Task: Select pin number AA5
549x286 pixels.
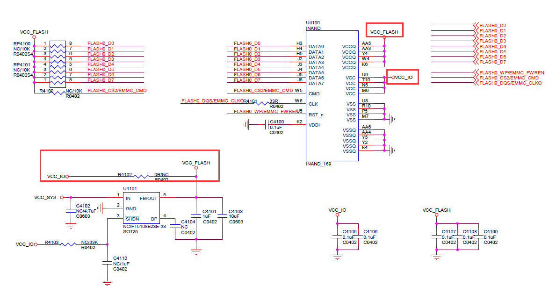Action: [366, 43]
